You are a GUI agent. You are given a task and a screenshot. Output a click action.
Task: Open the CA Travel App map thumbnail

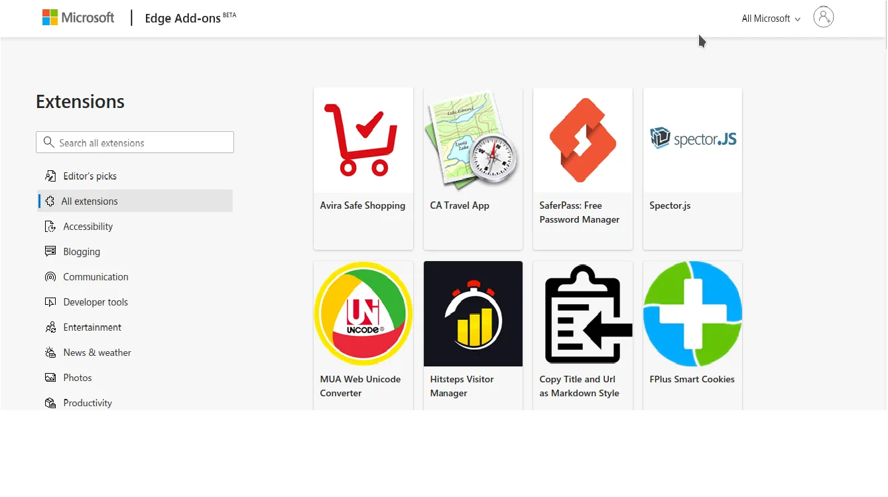tap(473, 140)
